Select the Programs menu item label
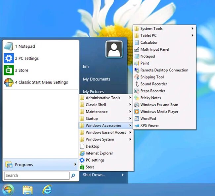The height and width of the screenshot is (196, 215). [24, 165]
